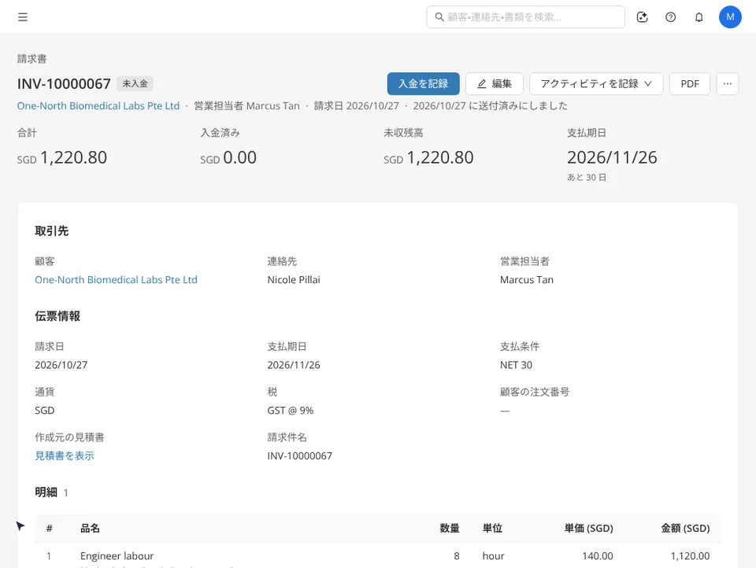
Task: Click the contact name Nicole Pillai
Action: [294, 280]
